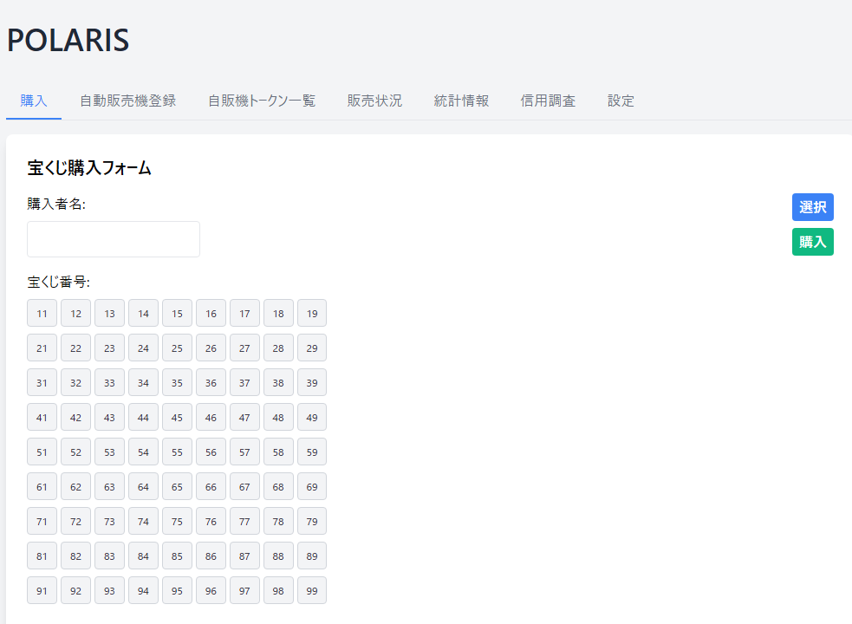Toggle lottery number 55
Screen dimensions: 852x624
pyautogui.click(x=177, y=452)
